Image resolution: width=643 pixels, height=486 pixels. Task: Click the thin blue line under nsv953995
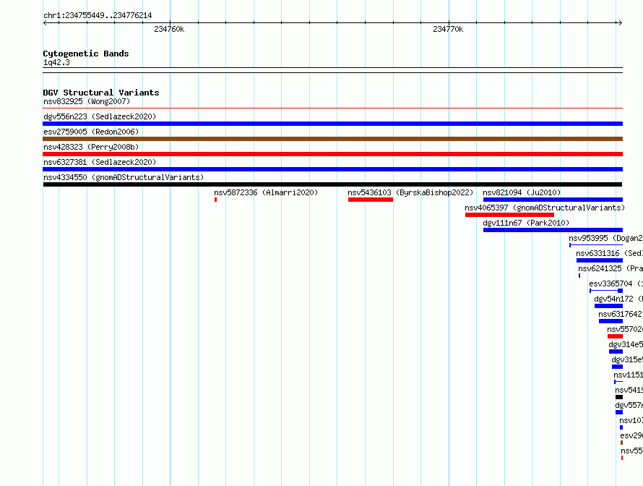[596, 245]
